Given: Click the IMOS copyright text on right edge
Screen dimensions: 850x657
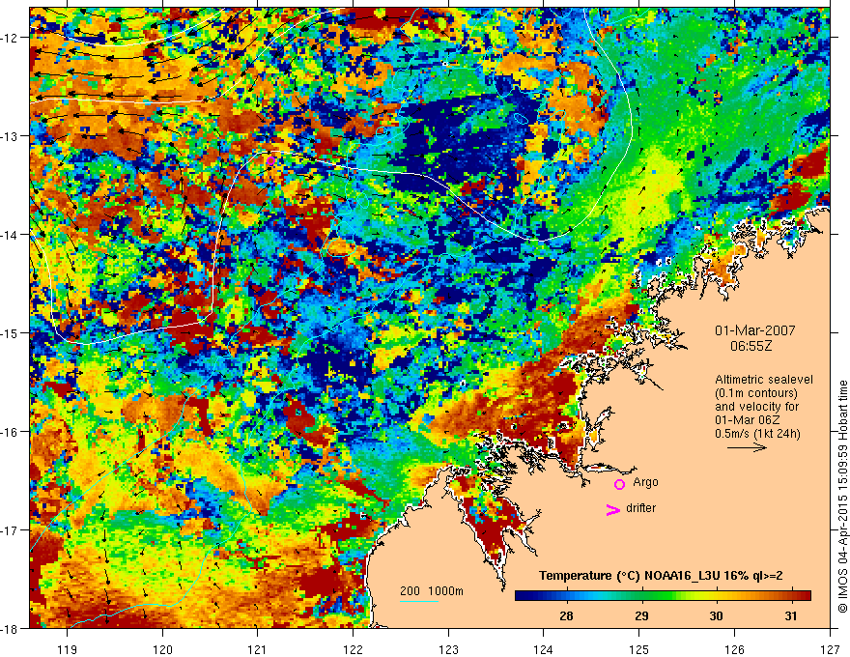Looking at the screenshot, I should click(x=842, y=496).
